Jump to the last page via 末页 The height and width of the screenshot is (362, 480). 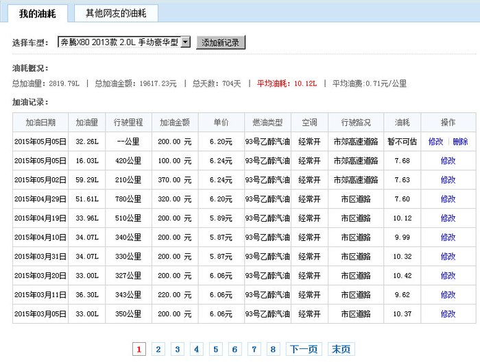[341, 349]
